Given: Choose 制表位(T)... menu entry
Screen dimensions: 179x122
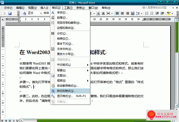Looking at the screenshot, I should coord(70,39).
